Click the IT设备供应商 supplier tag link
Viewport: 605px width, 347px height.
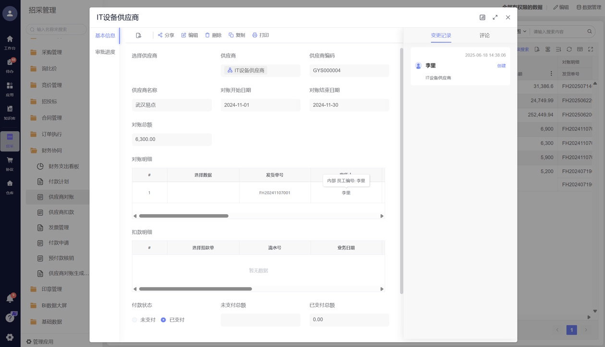click(x=246, y=70)
